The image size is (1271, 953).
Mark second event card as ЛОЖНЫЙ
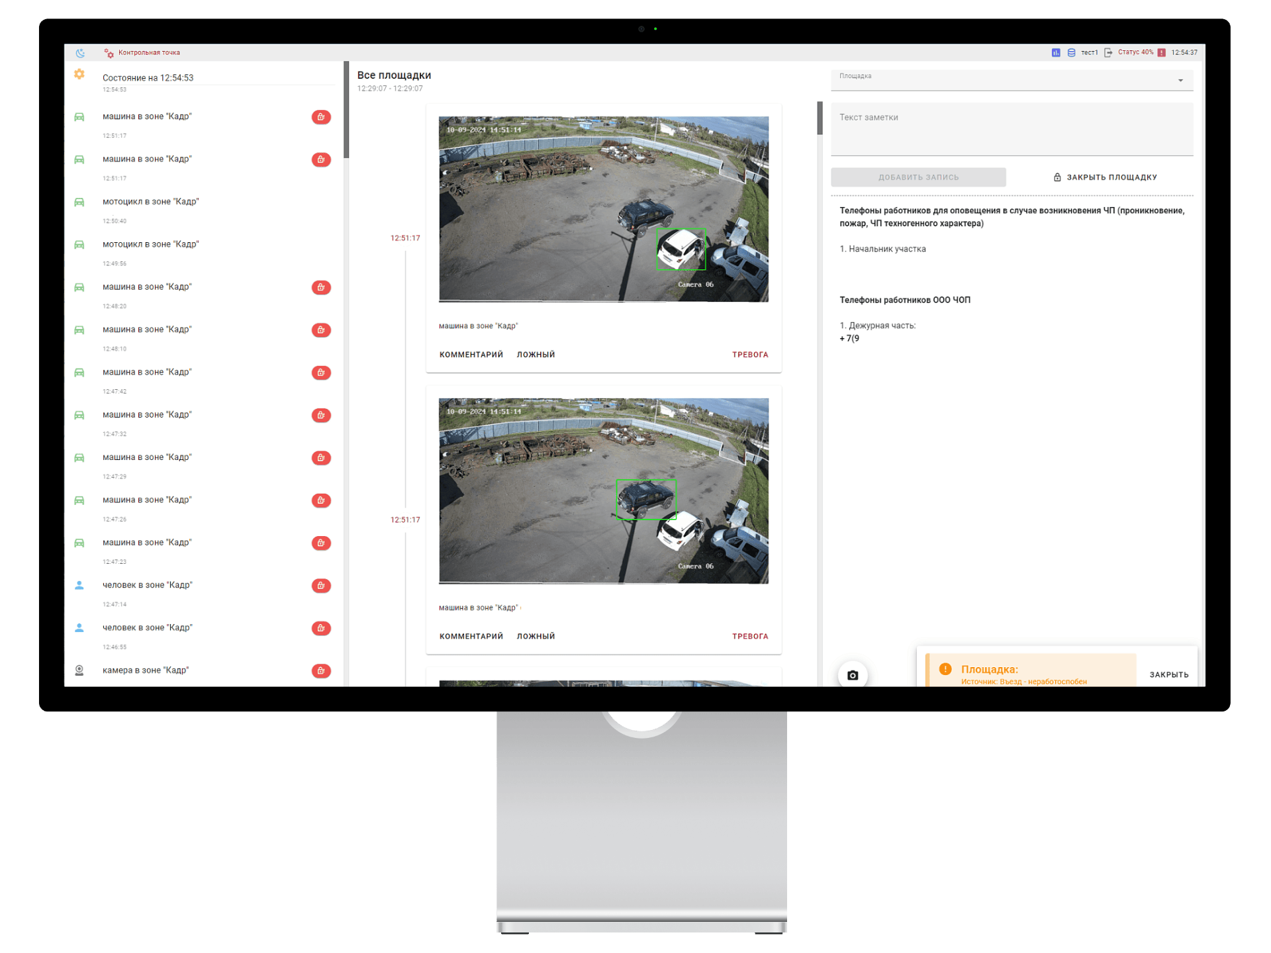tap(536, 636)
